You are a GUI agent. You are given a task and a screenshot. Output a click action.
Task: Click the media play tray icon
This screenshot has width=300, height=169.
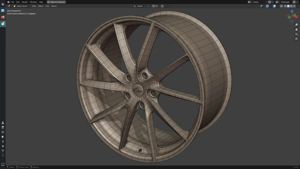[3, 132]
